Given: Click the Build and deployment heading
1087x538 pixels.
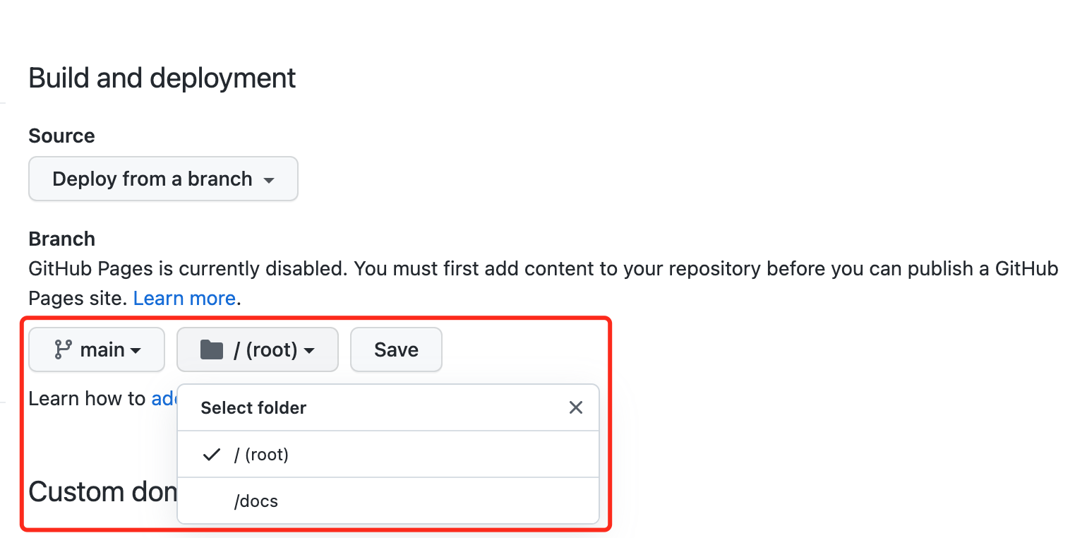Looking at the screenshot, I should tap(162, 78).
